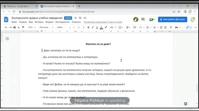Toggle bold formatting
Viewport: 199px width, 111px height.
click(x=88, y=27)
